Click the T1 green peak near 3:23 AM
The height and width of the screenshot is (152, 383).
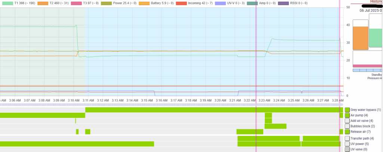pyautogui.click(x=272, y=39)
